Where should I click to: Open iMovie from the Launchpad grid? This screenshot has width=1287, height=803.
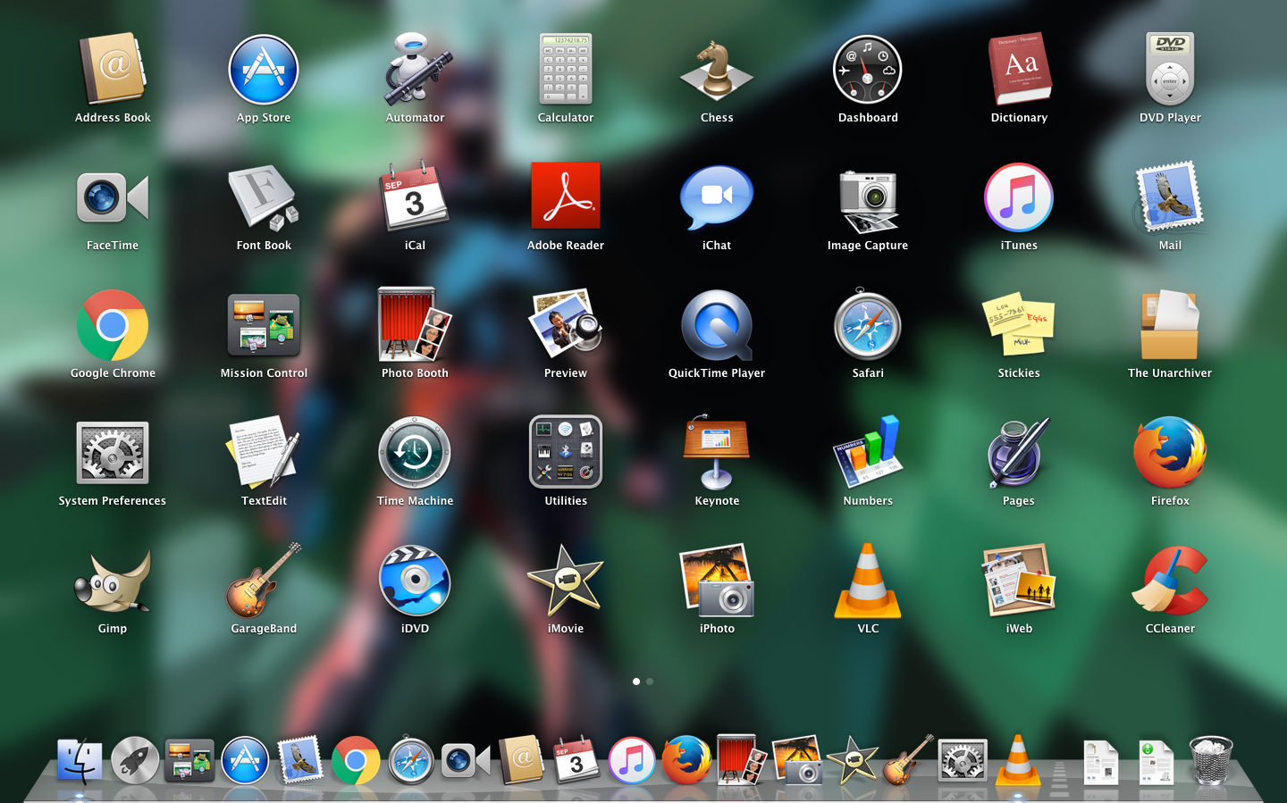click(x=566, y=581)
